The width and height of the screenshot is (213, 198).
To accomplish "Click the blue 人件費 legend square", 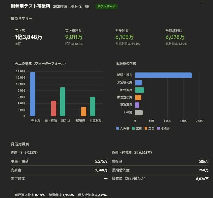I will coord(118,128).
